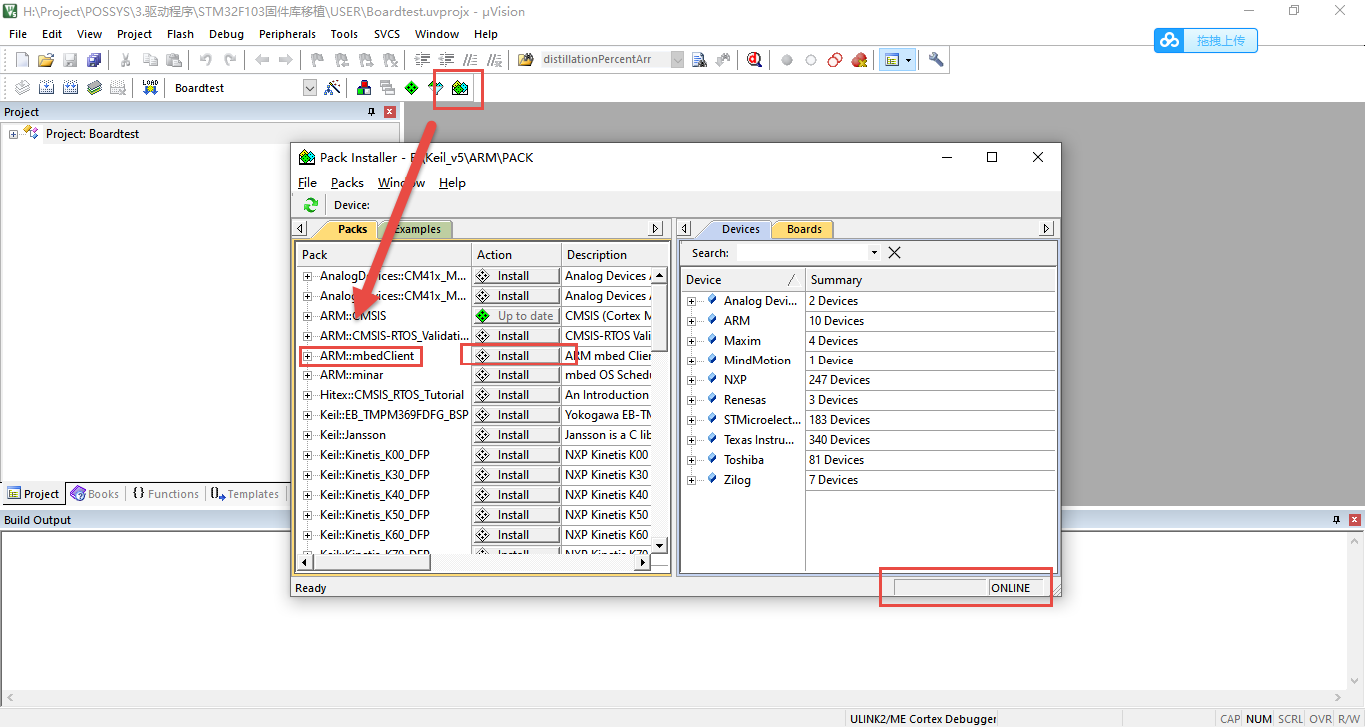Expand the STMicroelectronics device node
This screenshot has width=1365, height=727.
(692, 420)
